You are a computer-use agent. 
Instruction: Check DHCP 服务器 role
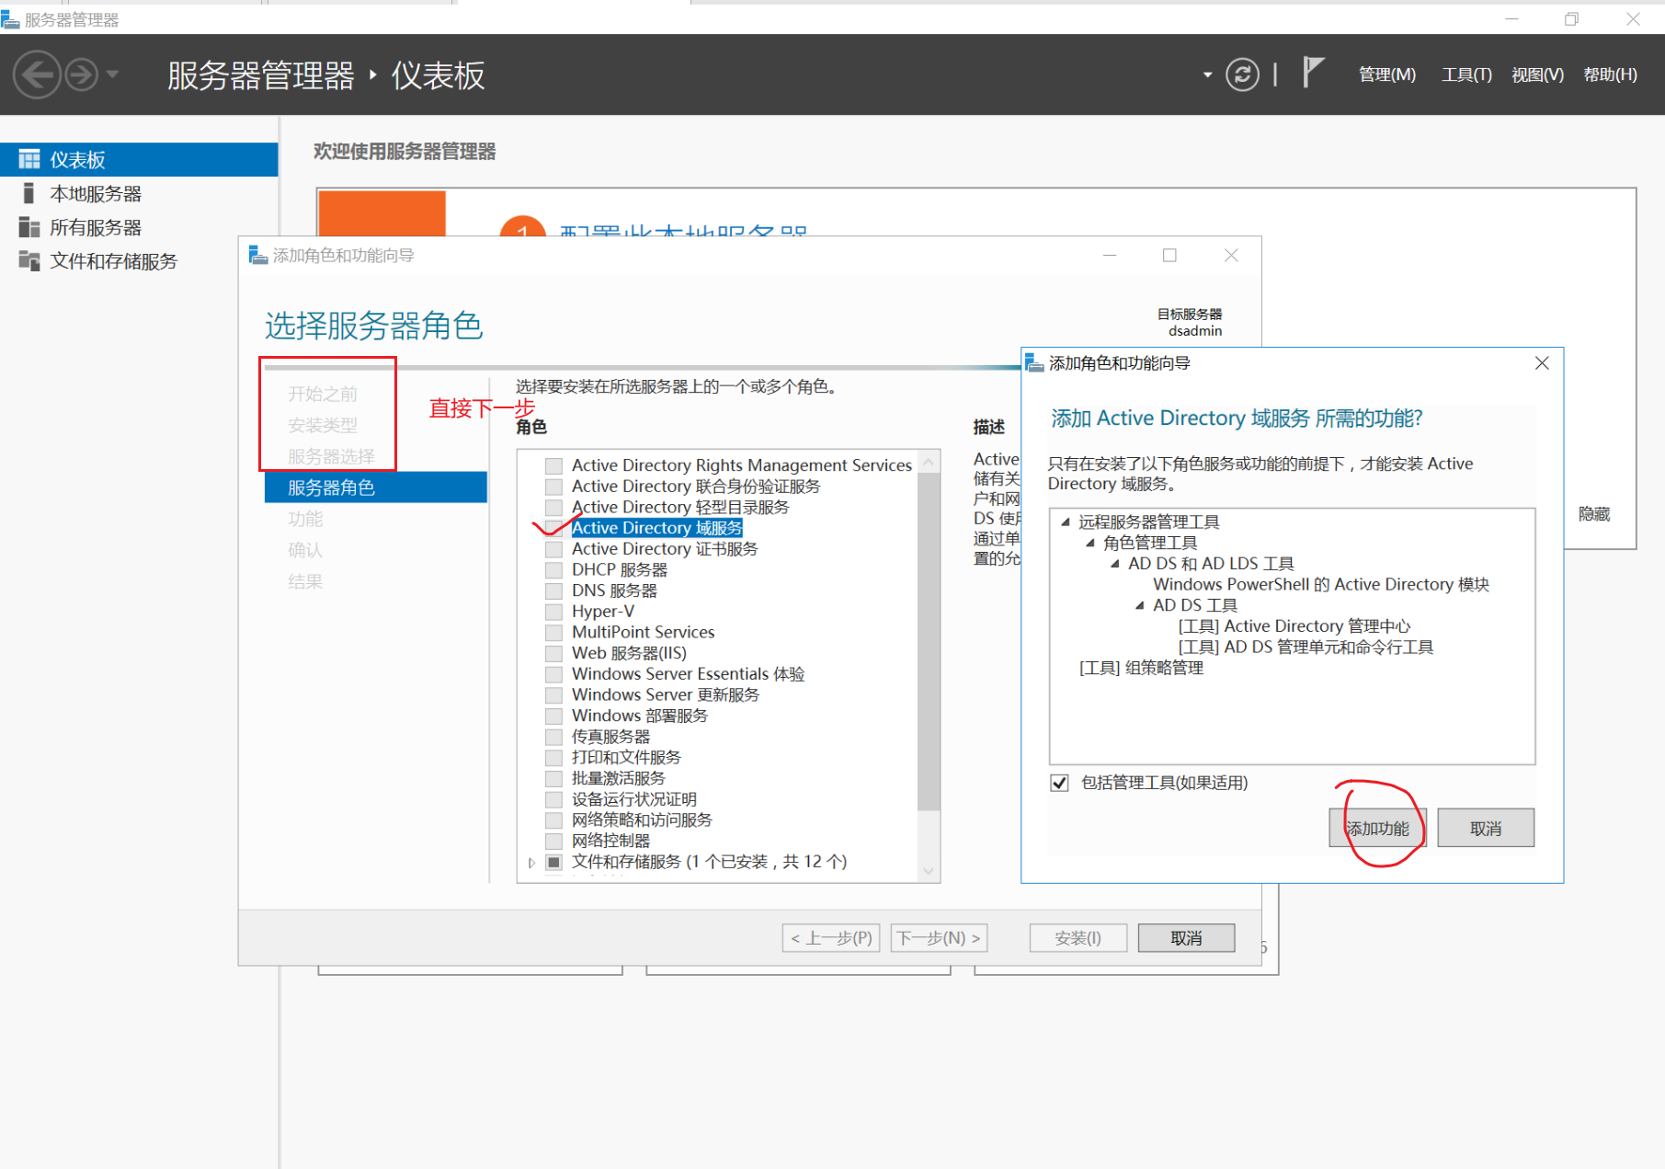[x=553, y=570]
